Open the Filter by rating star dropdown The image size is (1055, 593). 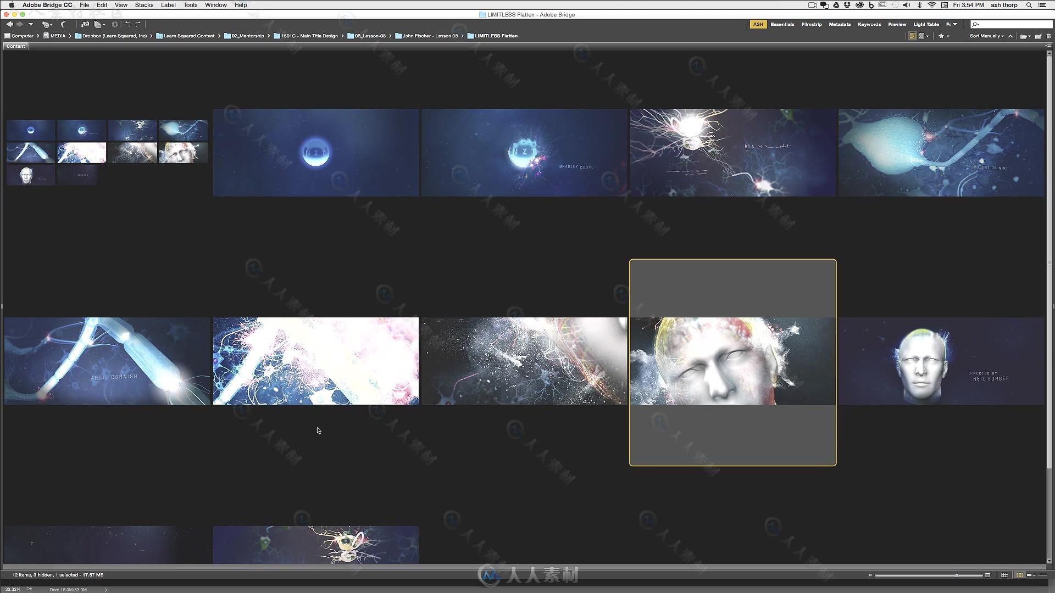[x=943, y=36]
